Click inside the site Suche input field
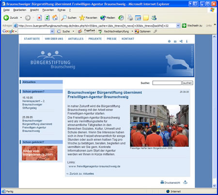The image size is (218, 195). click(x=167, y=83)
